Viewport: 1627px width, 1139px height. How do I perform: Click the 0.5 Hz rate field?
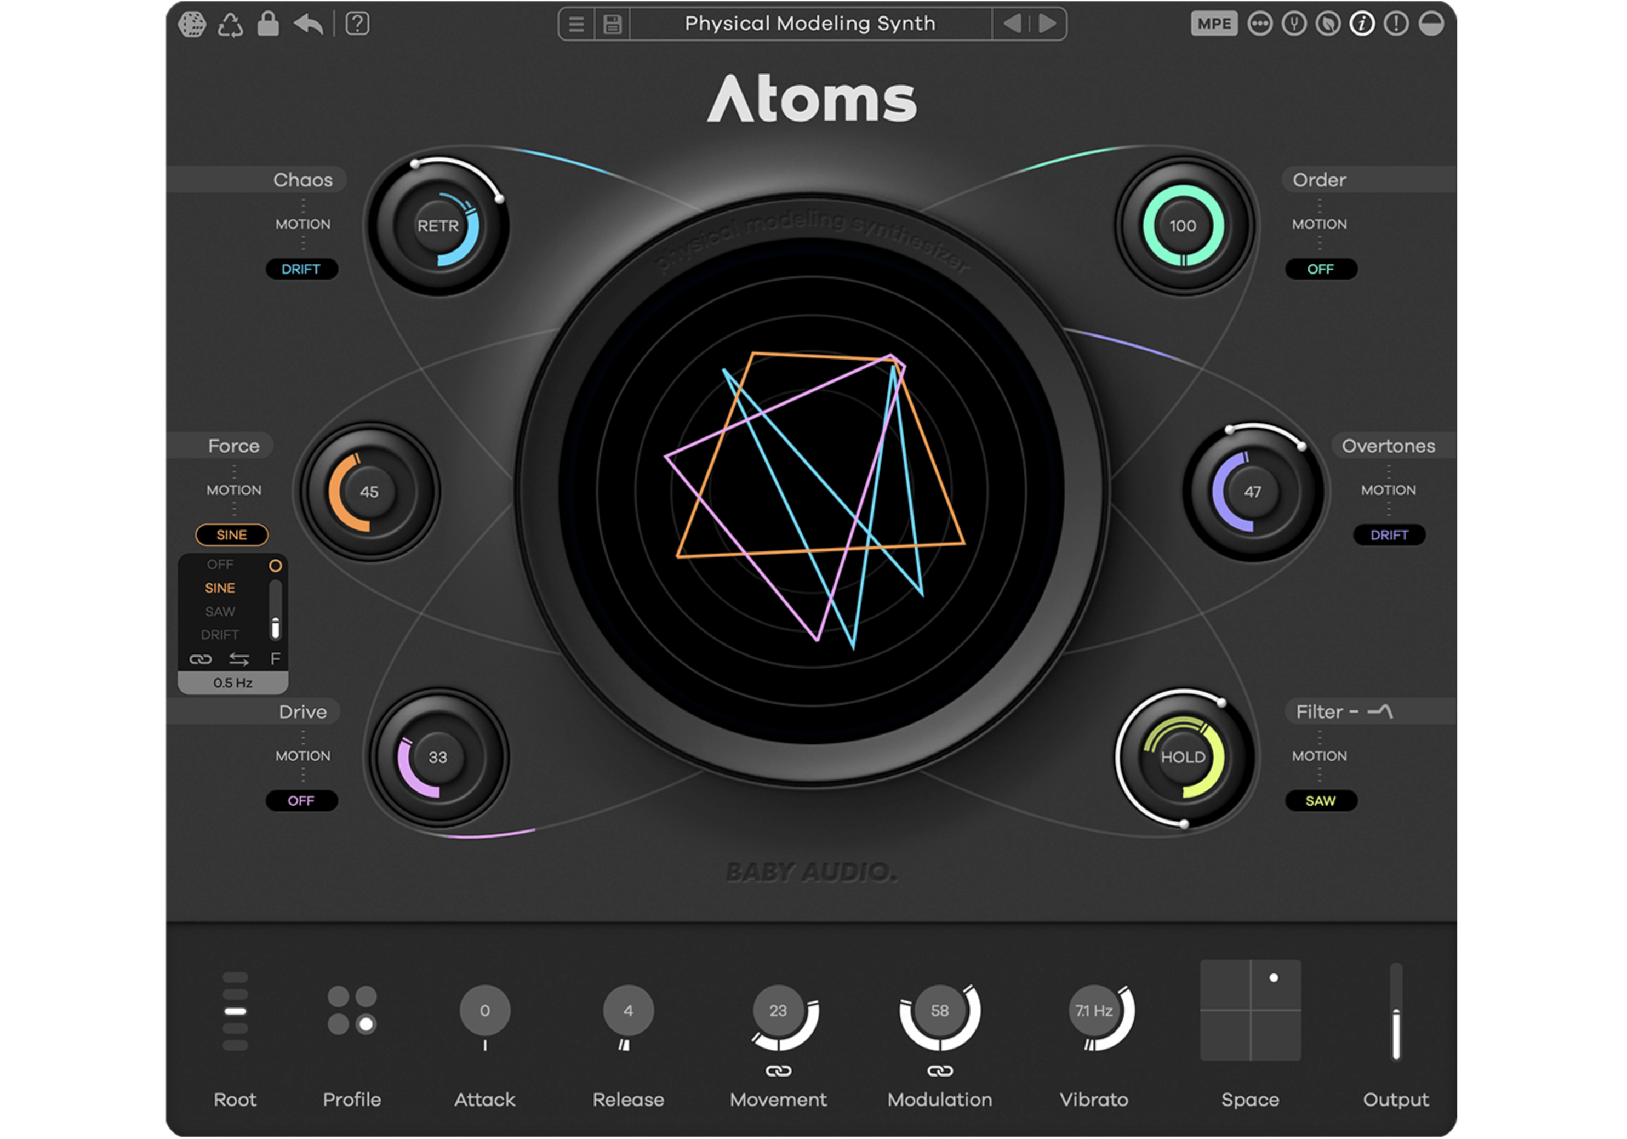pos(233,684)
